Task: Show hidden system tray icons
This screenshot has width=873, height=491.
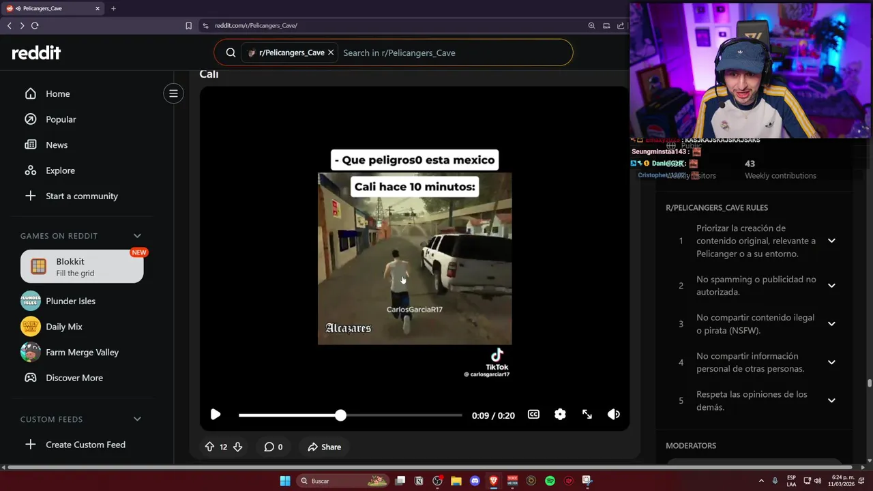Action: pyautogui.click(x=761, y=481)
